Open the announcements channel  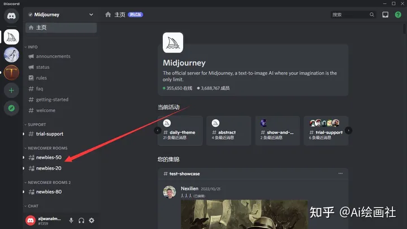click(x=53, y=57)
